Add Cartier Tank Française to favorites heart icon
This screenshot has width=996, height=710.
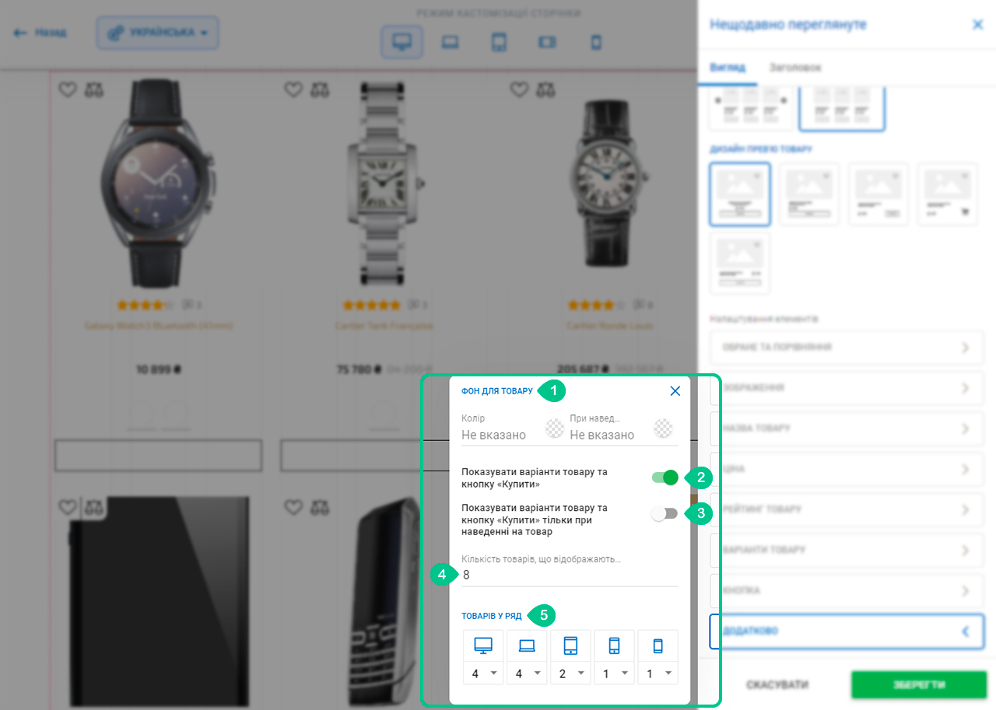(293, 89)
